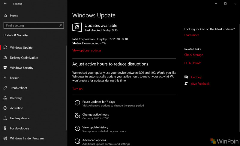
Task: Click the For developers tools icon
Action: click(5, 128)
